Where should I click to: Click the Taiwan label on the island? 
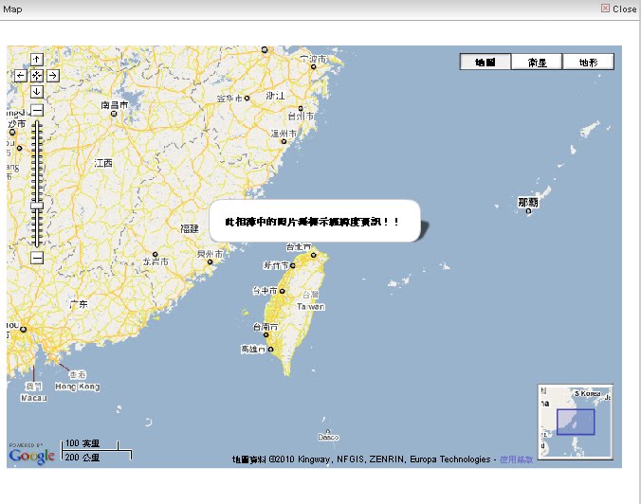click(x=311, y=306)
